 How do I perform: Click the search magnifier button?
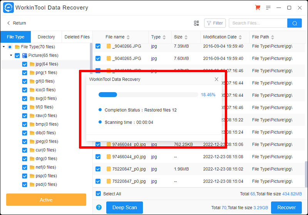pyautogui.click(x=295, y=23)
